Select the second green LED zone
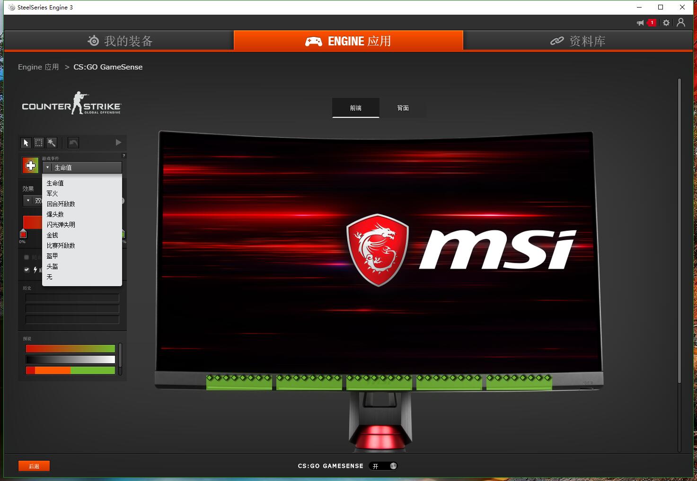Screen dimensions: 697x481 tap(309, 382)
